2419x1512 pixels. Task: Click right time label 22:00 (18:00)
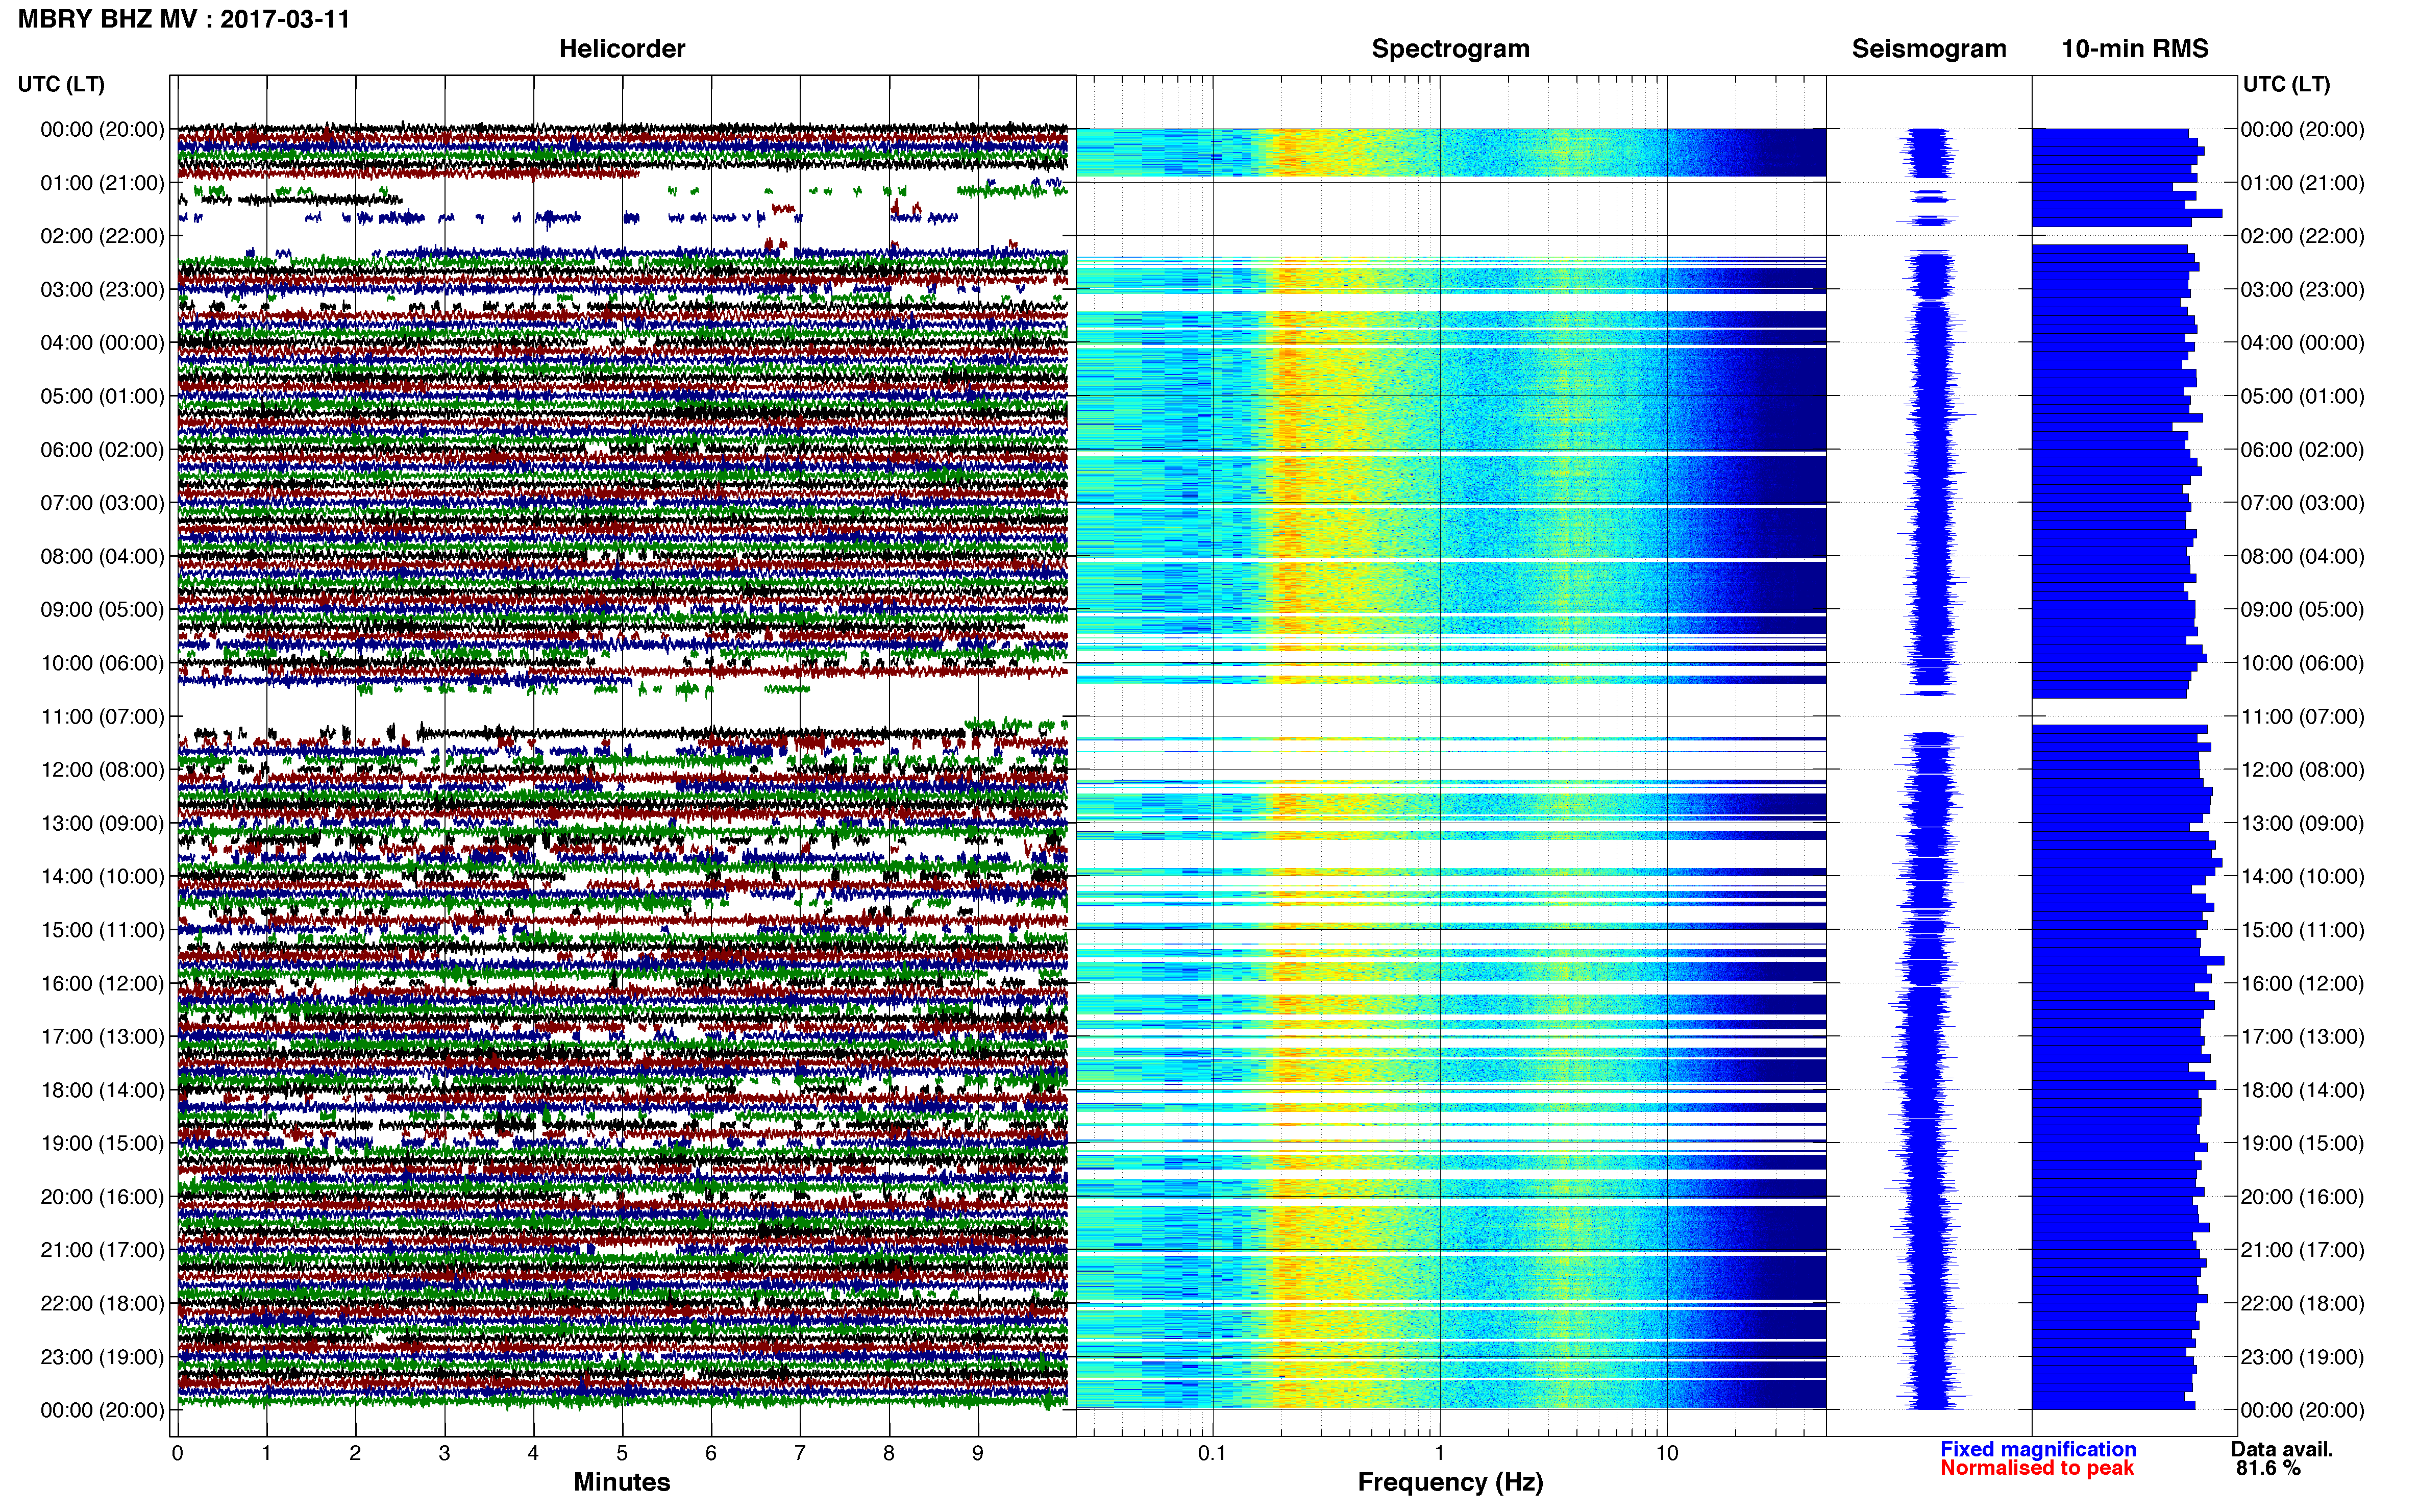click(2303, 1304)
